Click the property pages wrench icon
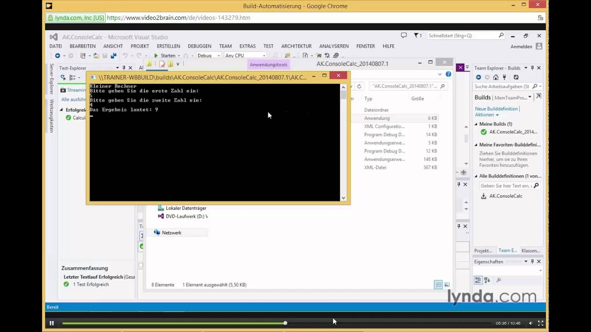The width and height of the screenshot is (591, 332). coord(498,280)
